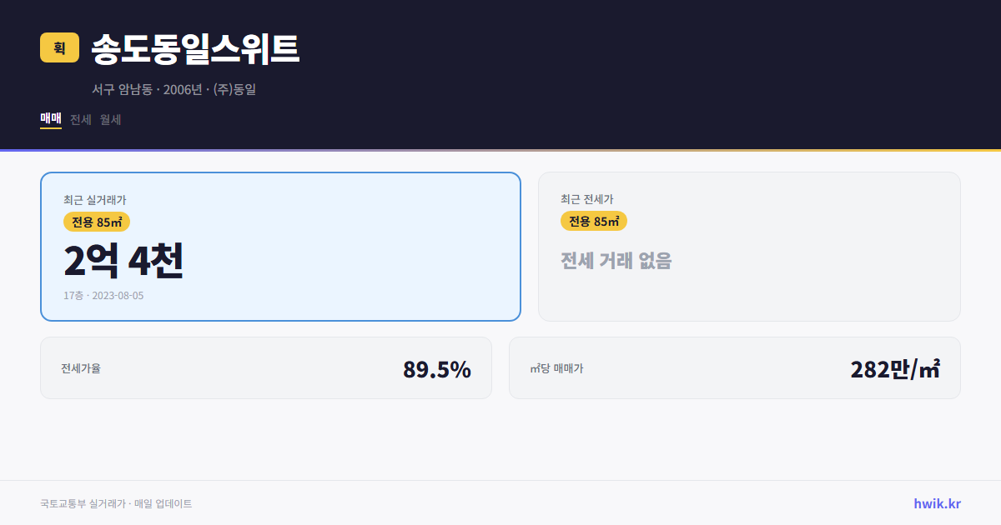
Task: Select the '전용 85㎡' badge on the sale price card
Action: [94, 221]
